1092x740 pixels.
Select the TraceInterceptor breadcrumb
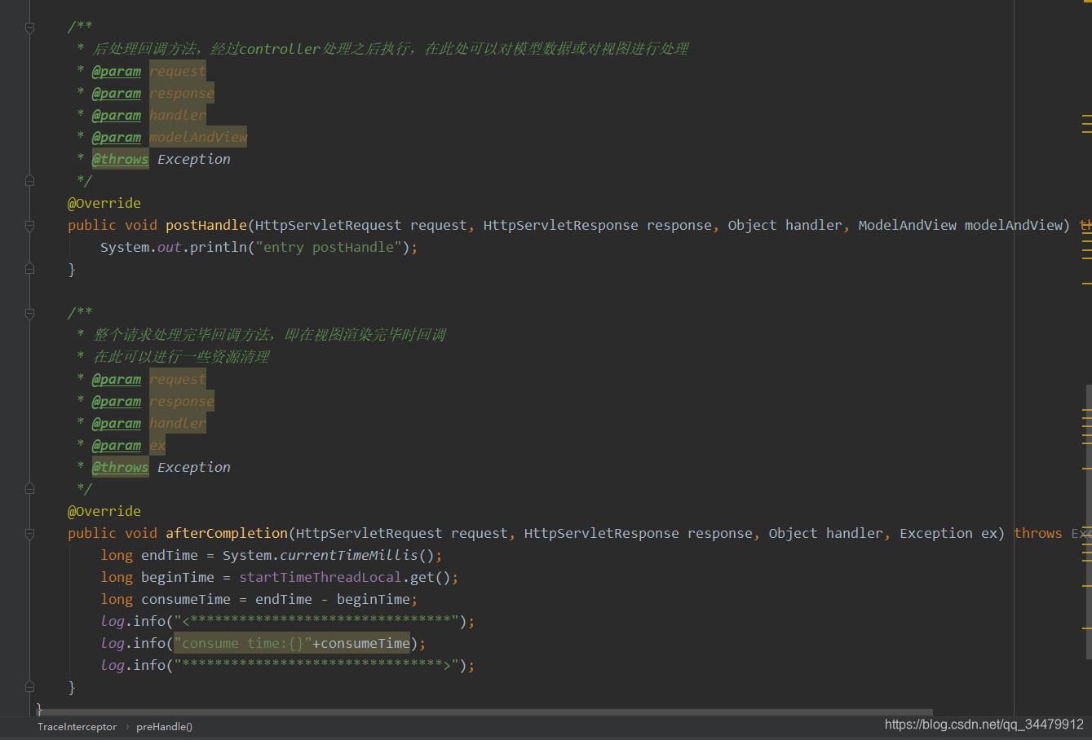[77, 727]
